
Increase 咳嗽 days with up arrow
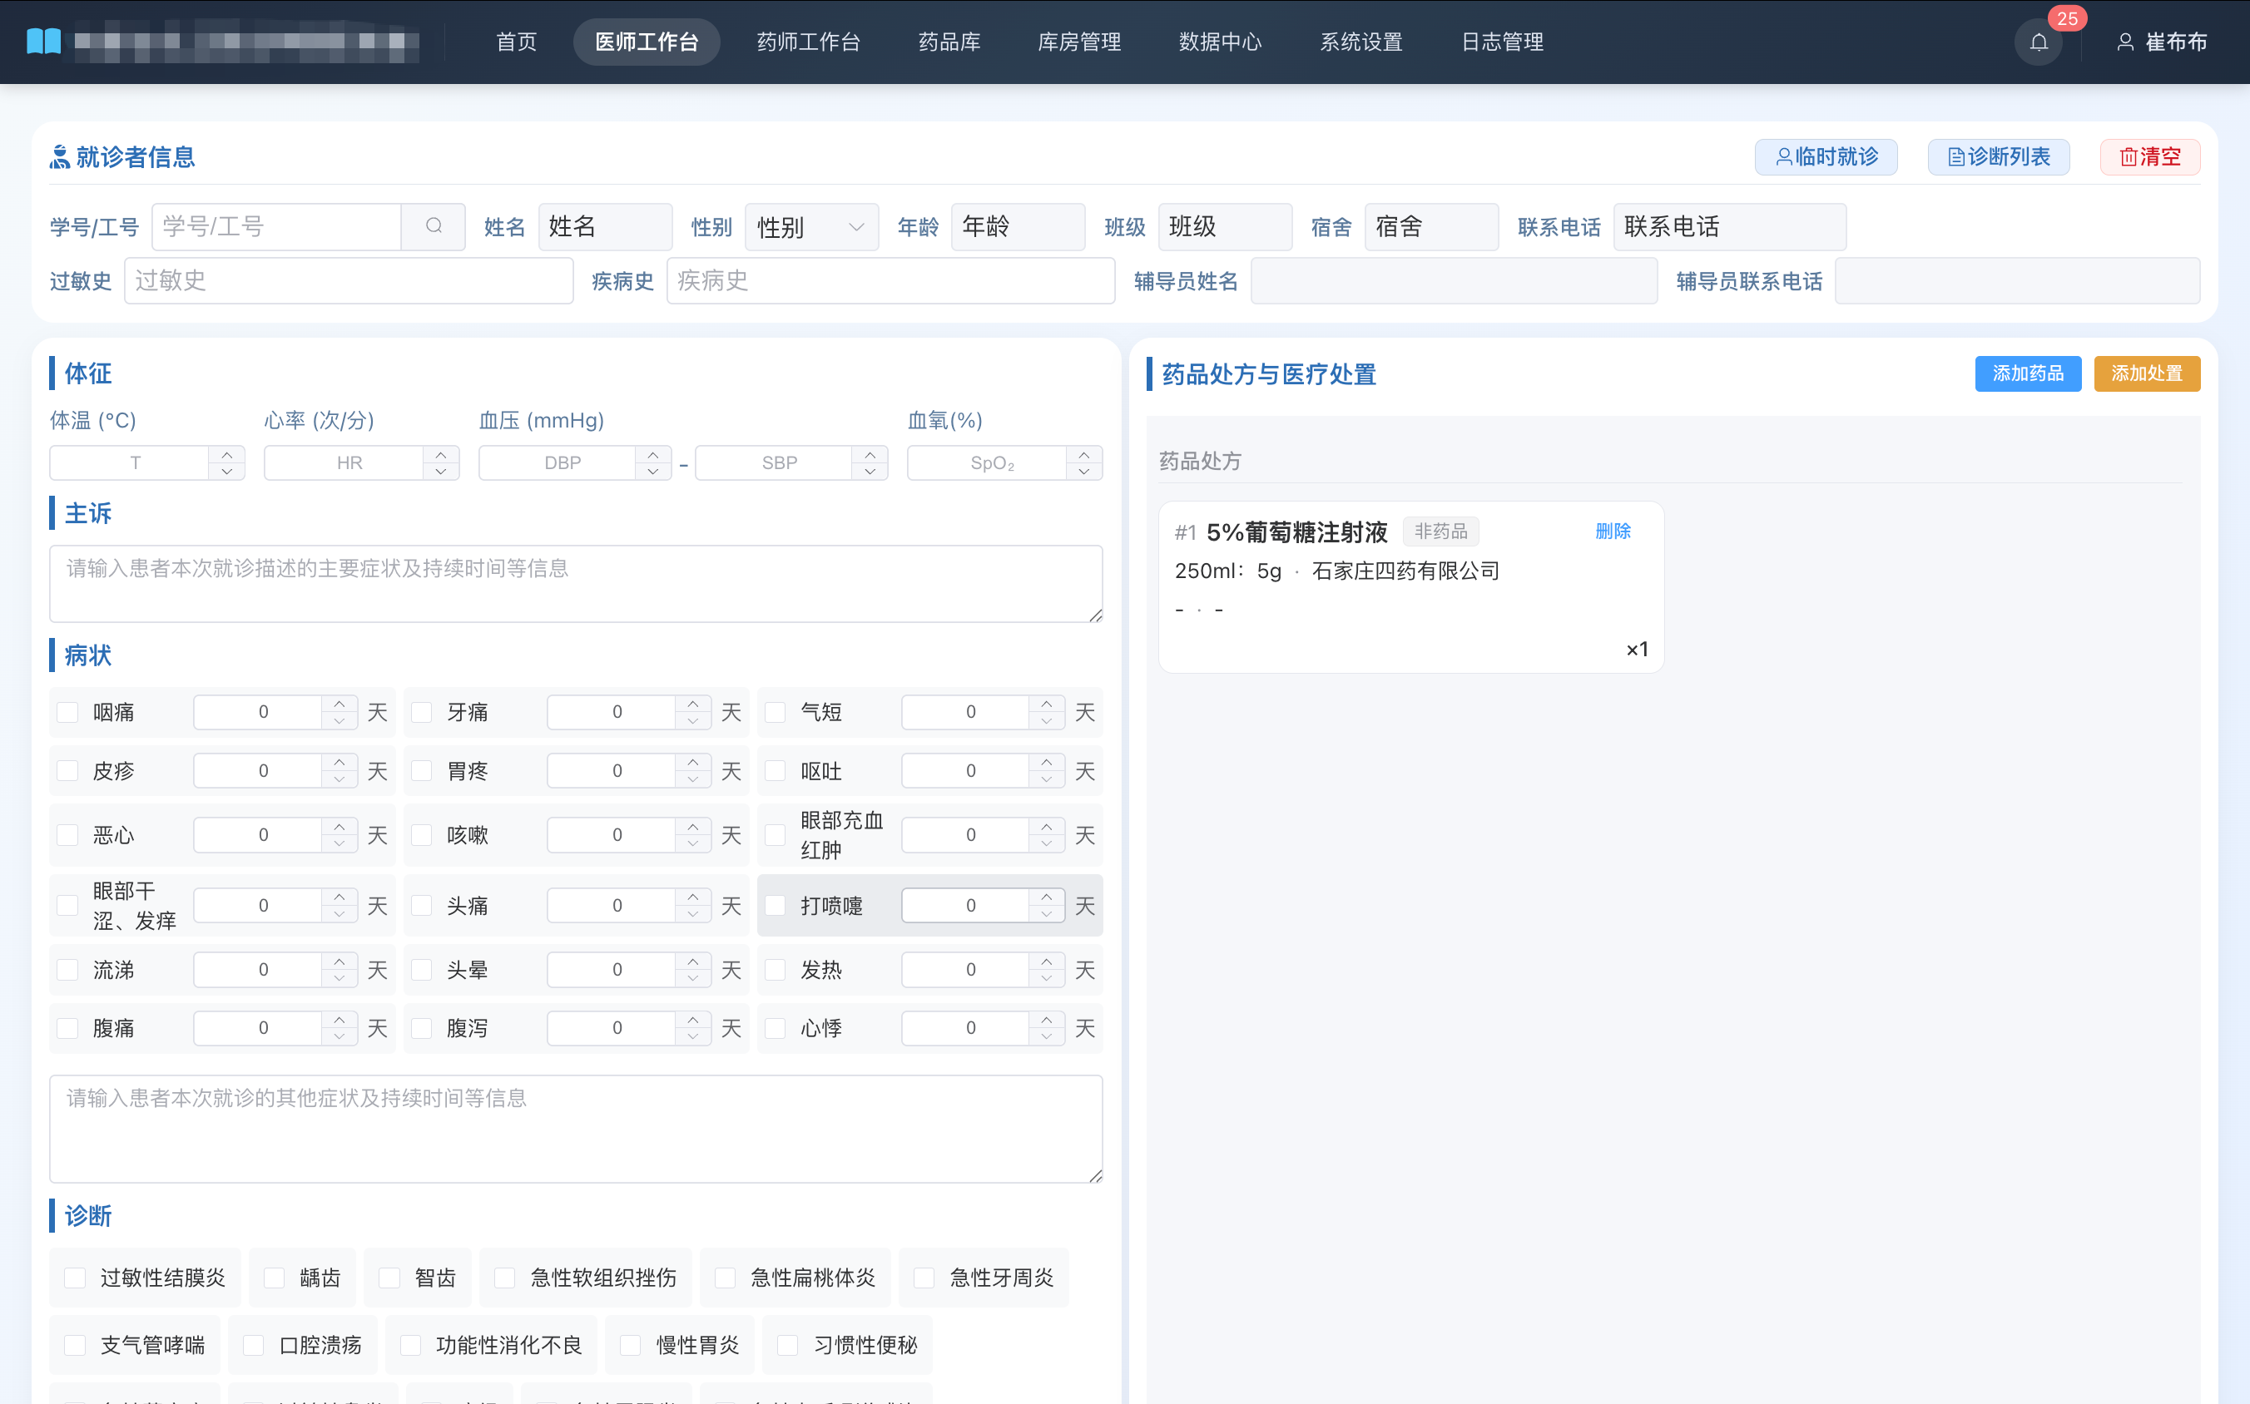[x=693, y=827]
